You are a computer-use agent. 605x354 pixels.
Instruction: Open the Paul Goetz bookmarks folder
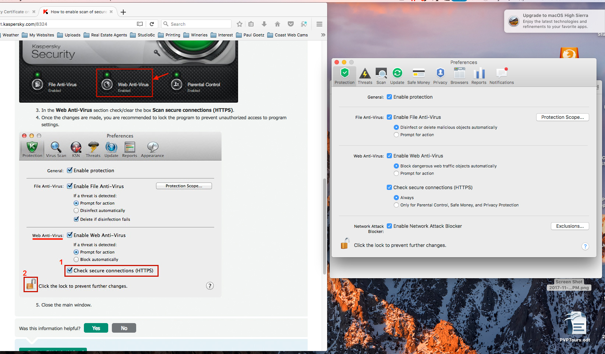pyautogui.click(x=250, y=35)
